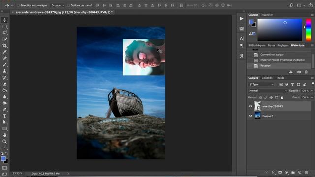Open the Calques panel menu
The image size is (315, 177).
click(x=312, y=78)
